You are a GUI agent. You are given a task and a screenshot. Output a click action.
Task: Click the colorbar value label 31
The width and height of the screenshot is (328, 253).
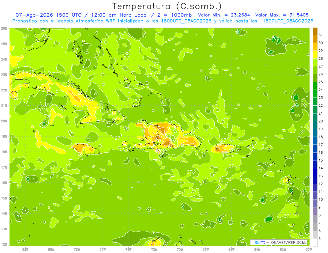(321, 35)
